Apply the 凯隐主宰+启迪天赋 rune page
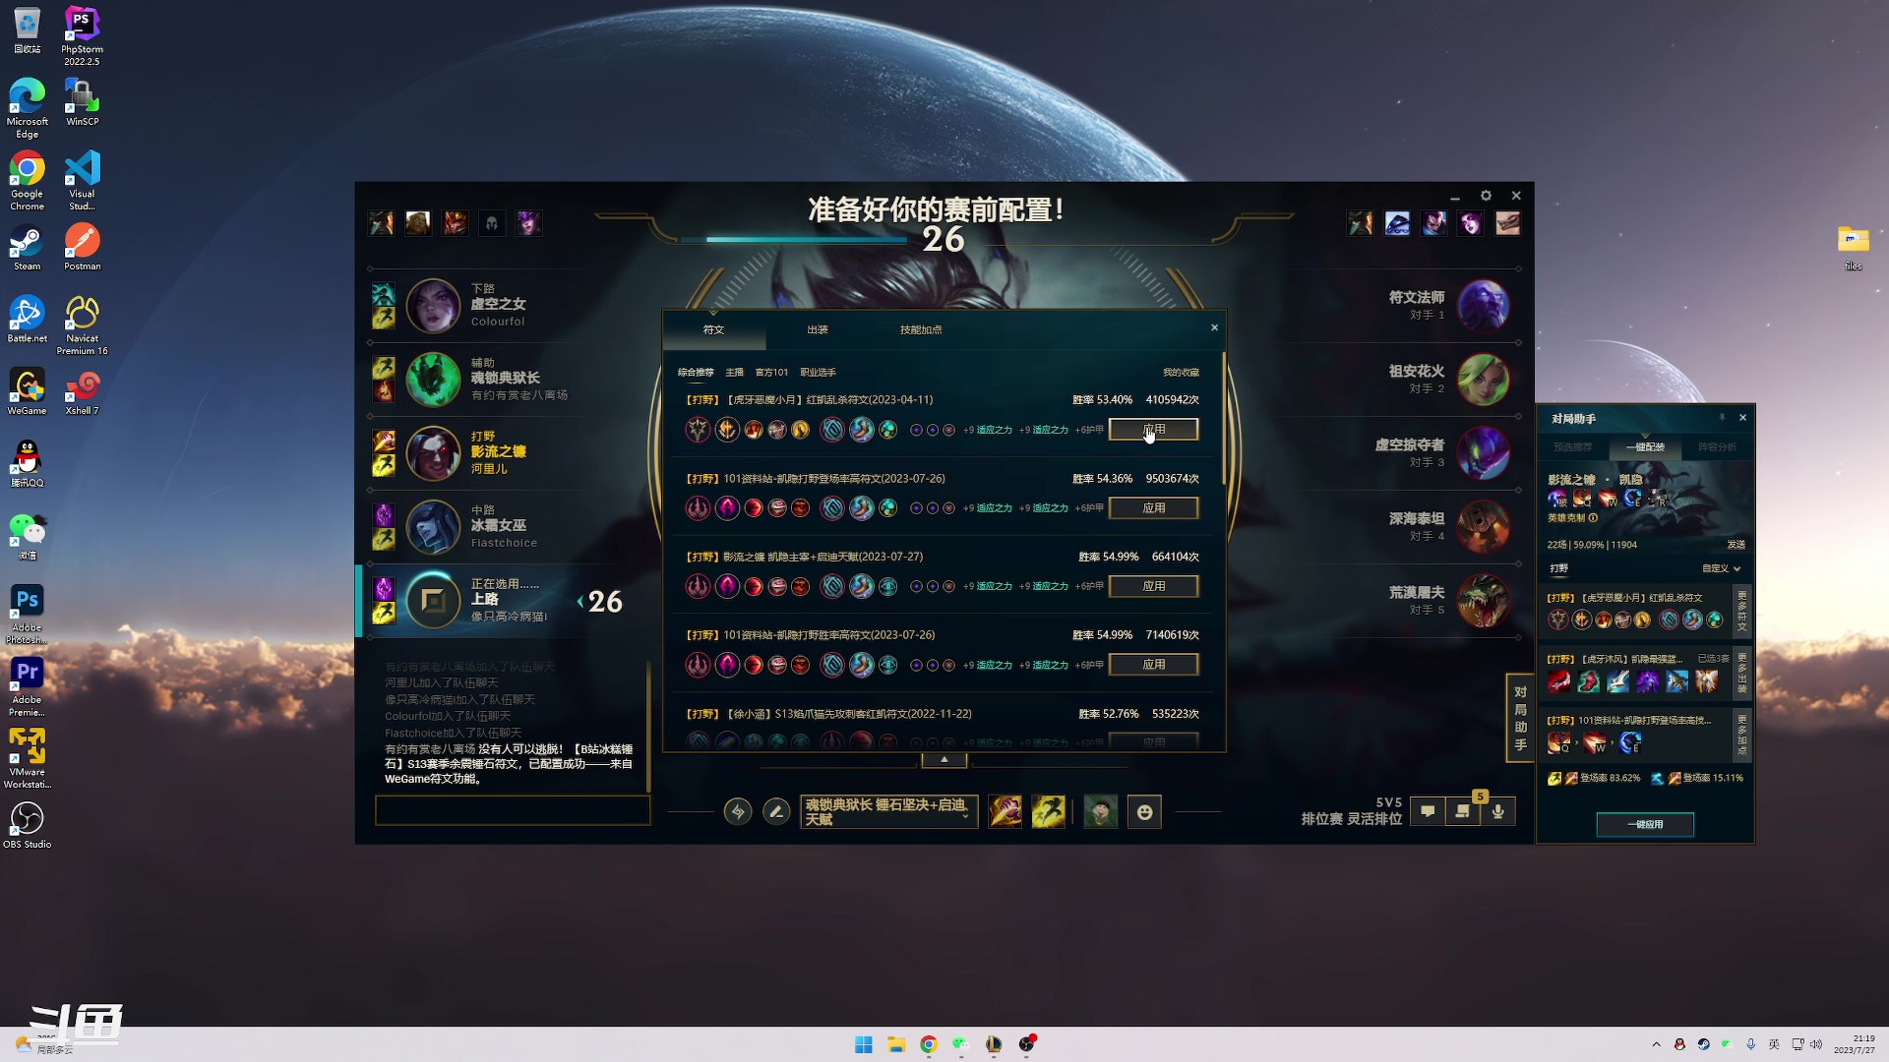This screenshot has height=1062, width=1889. coord(1153,586)
